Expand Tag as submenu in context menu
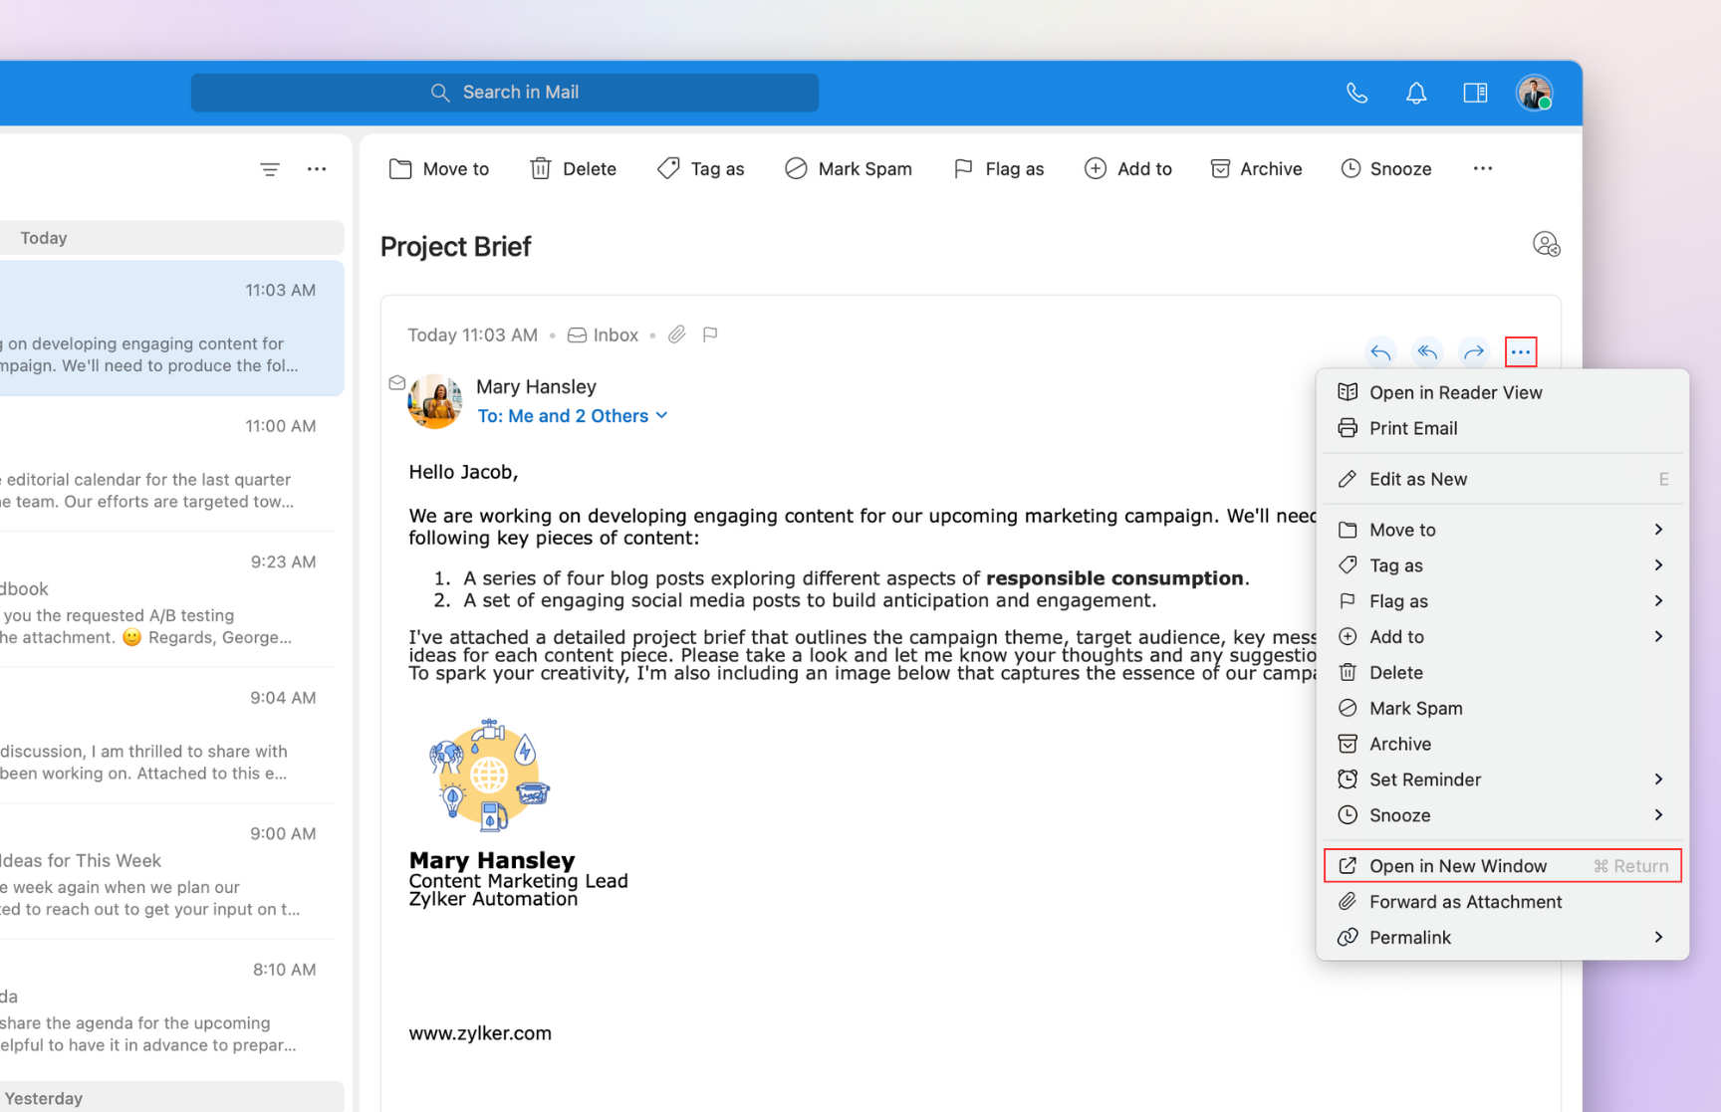1721x1112 pixels. coord(1502,565)
